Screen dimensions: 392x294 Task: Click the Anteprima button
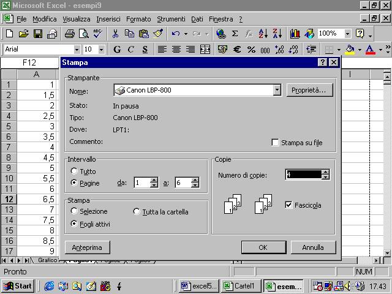[87, 247]
